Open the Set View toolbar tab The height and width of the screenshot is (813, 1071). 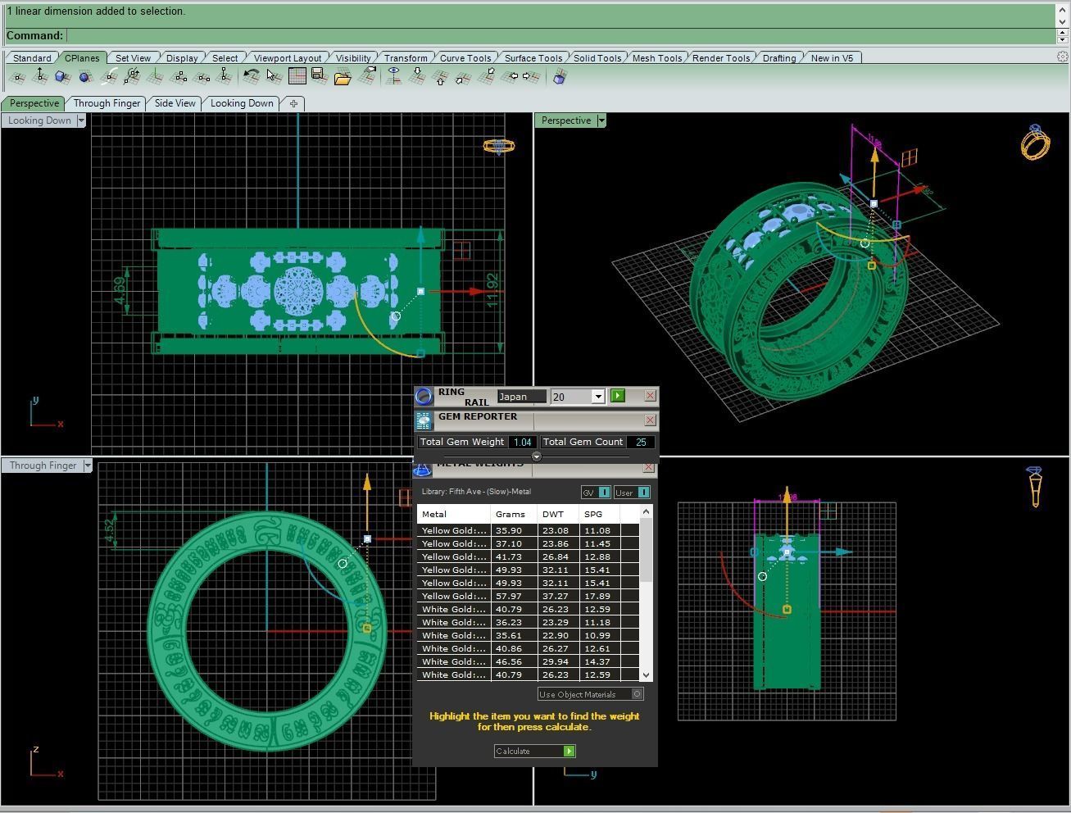coord(133,58)
